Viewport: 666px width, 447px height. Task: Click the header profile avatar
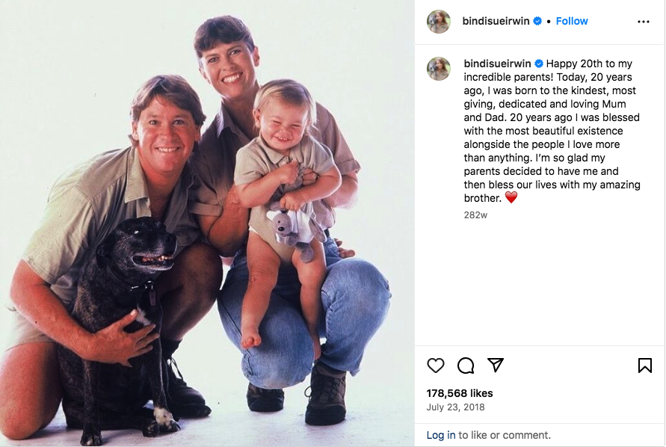point(438,21)
